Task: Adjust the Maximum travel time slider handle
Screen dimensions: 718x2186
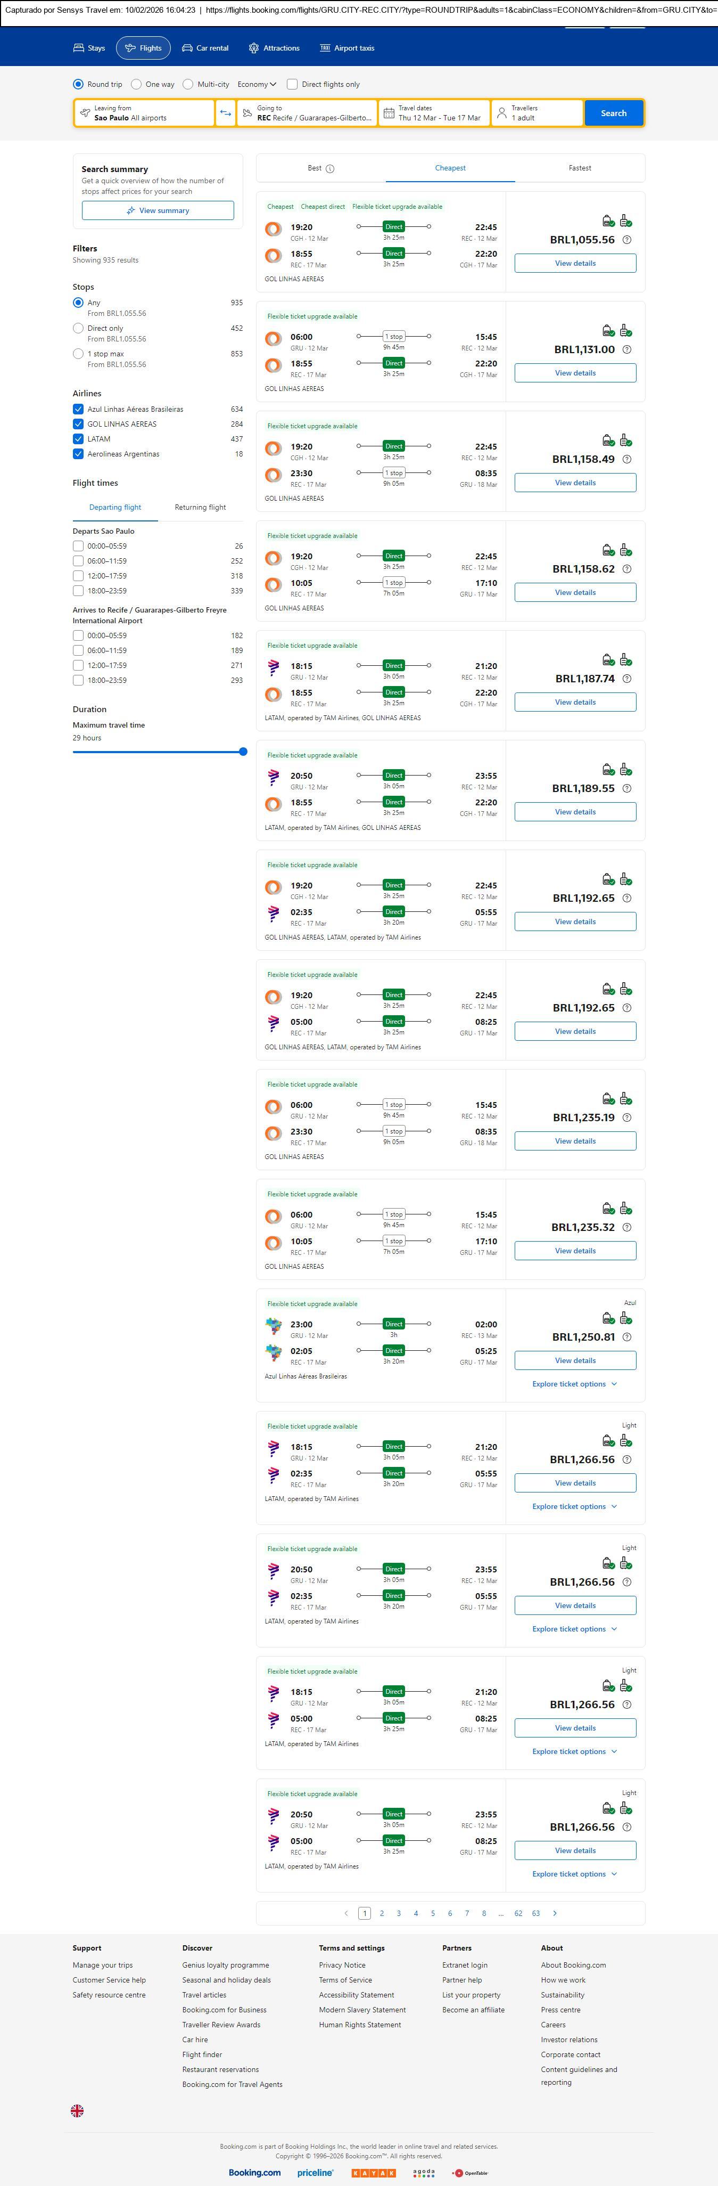Action: pos(243,752)
